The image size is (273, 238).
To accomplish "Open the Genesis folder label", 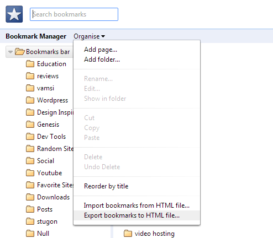I will pos(48,125).
